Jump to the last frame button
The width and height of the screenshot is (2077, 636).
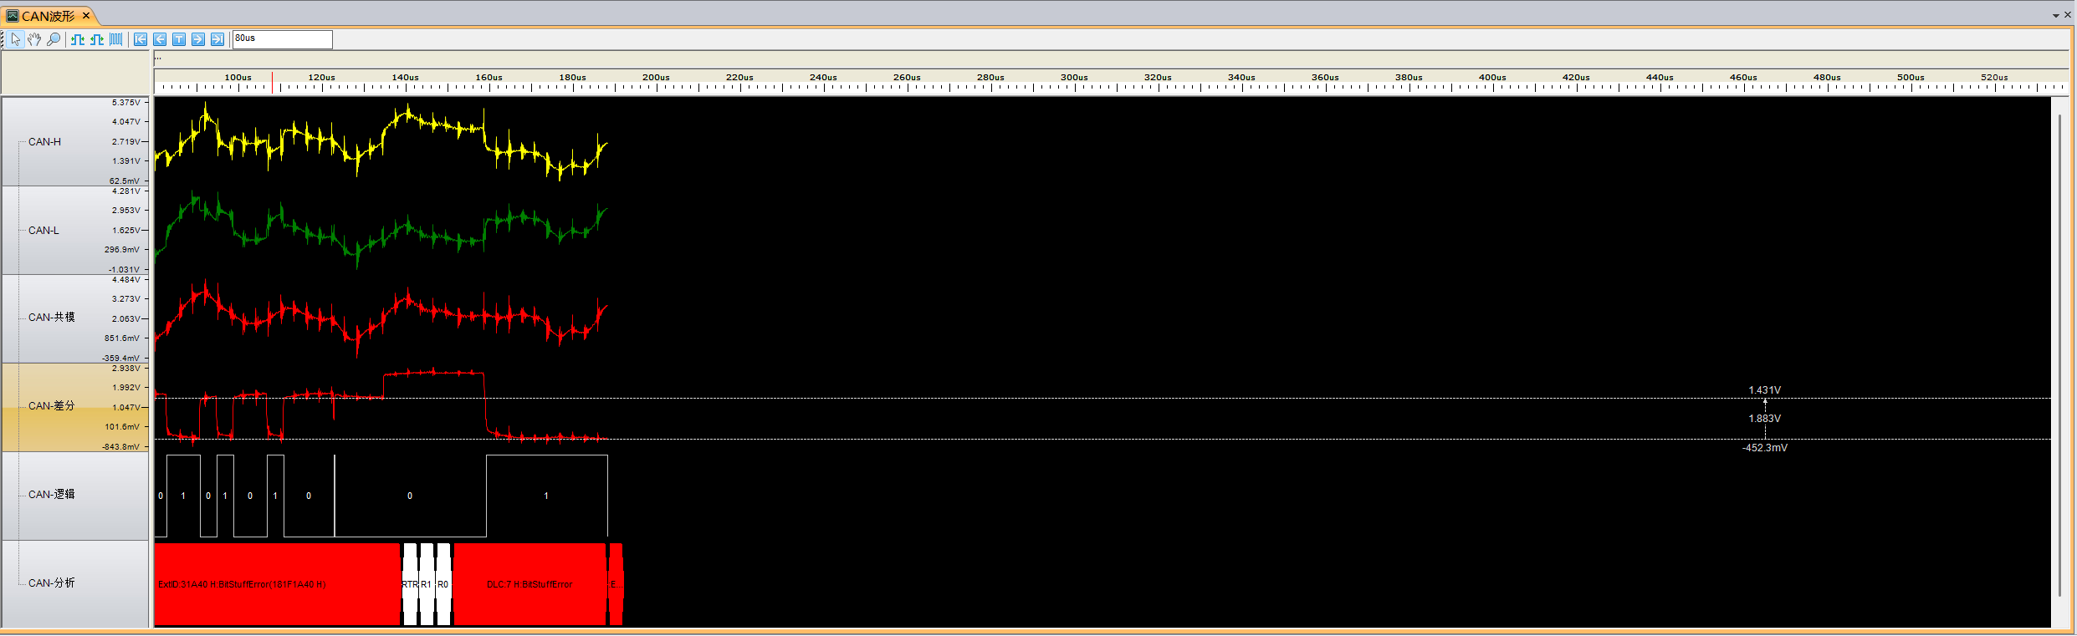coord(217,39)
